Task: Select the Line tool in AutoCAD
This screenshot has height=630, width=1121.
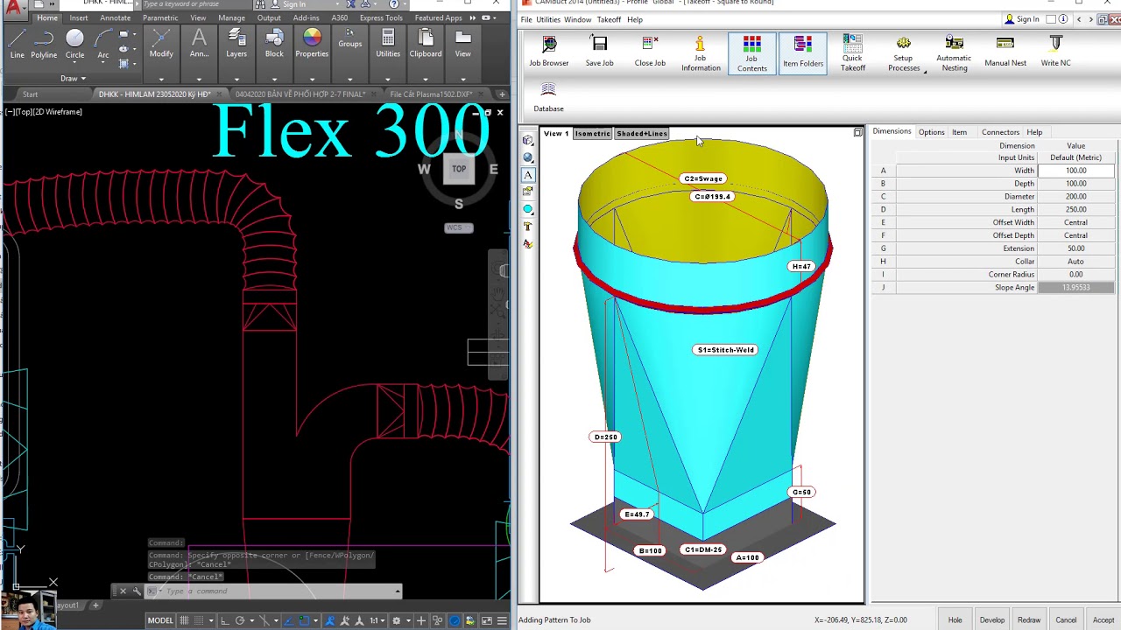Action: [x=18, y=44]
